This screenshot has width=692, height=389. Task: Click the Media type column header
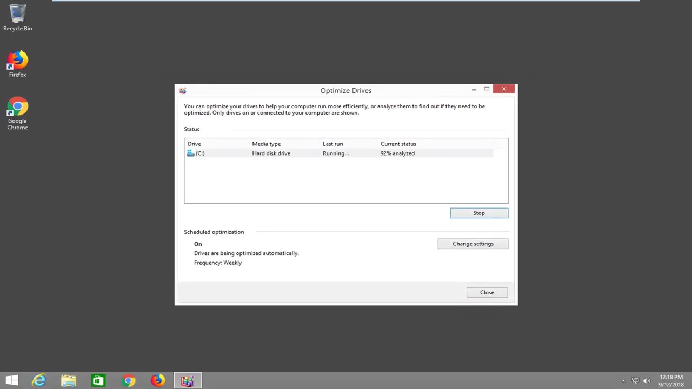pos(267,144)
